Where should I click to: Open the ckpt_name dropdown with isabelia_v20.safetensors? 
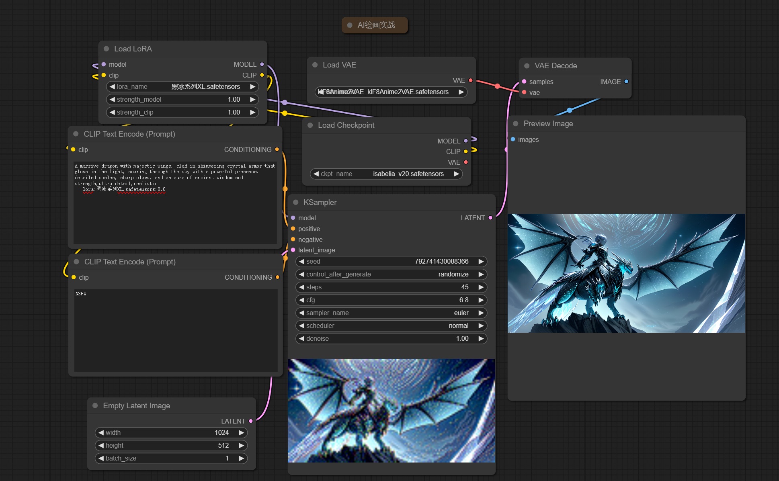(386, 174)
